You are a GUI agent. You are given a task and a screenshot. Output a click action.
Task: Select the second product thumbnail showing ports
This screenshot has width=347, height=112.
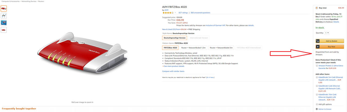pos(4,16)
